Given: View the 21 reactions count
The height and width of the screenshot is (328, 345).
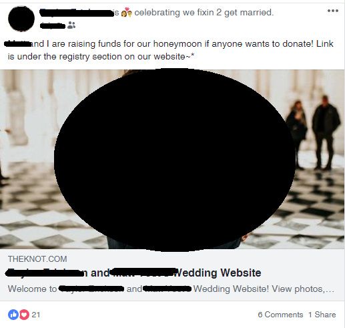Looking at the screenshot, I should coord(36,315).
